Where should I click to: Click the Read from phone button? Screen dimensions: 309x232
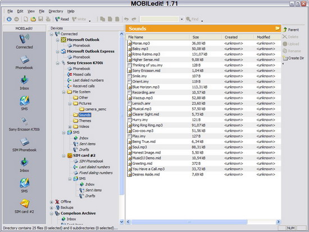62,19
